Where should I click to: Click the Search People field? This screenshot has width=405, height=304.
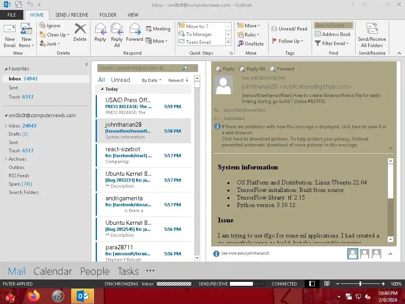click(x=333, y=25)
